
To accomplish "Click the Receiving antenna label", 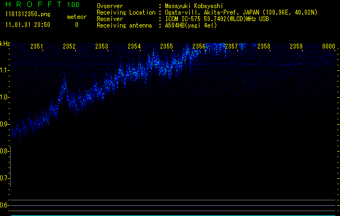I will [124, 25].
